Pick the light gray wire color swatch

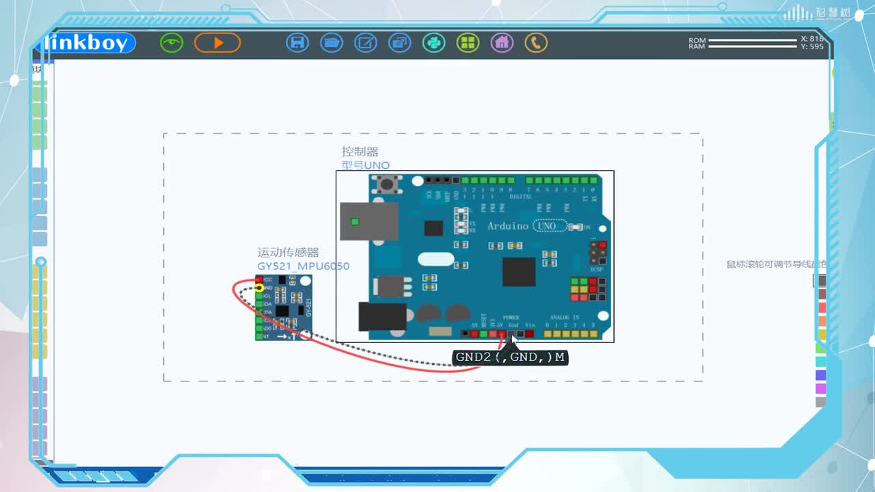click(x=821, y=402)
